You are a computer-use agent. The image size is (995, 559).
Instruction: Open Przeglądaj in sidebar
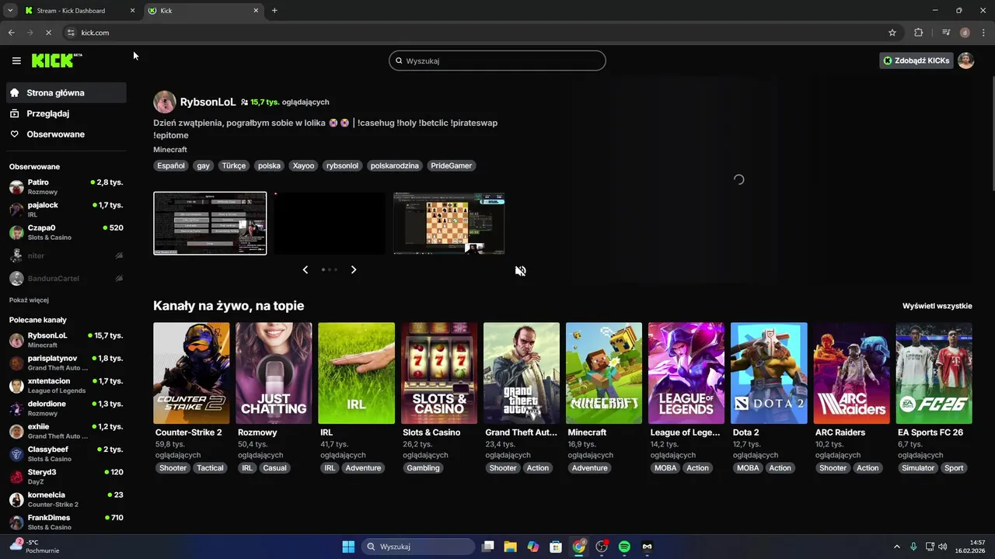pos(66,113)
